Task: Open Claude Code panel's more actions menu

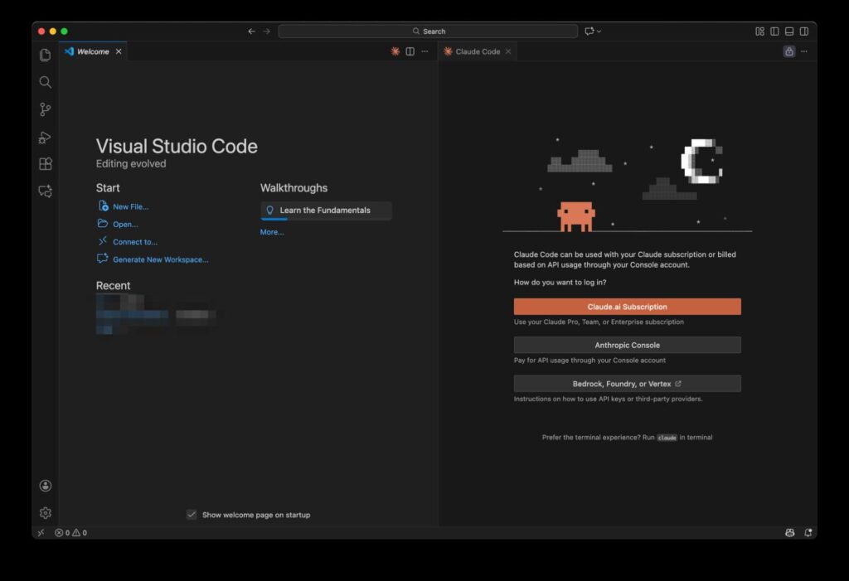Action: pyautogui.click(x=803, y=51)
